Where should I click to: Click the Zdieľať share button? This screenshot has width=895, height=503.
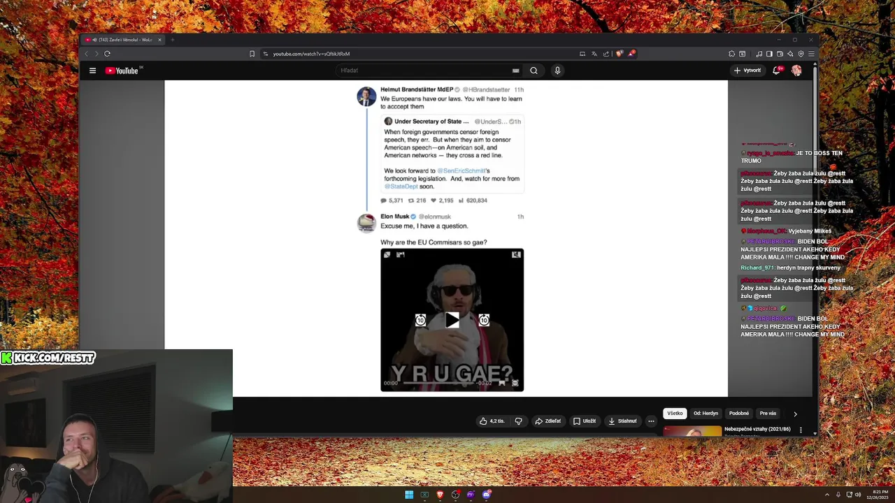(548, 421)
